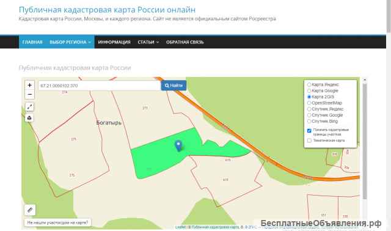Select Карта 2GIS radio option
This screenshot has height=231, width=391.
click(x=309, y=97)
